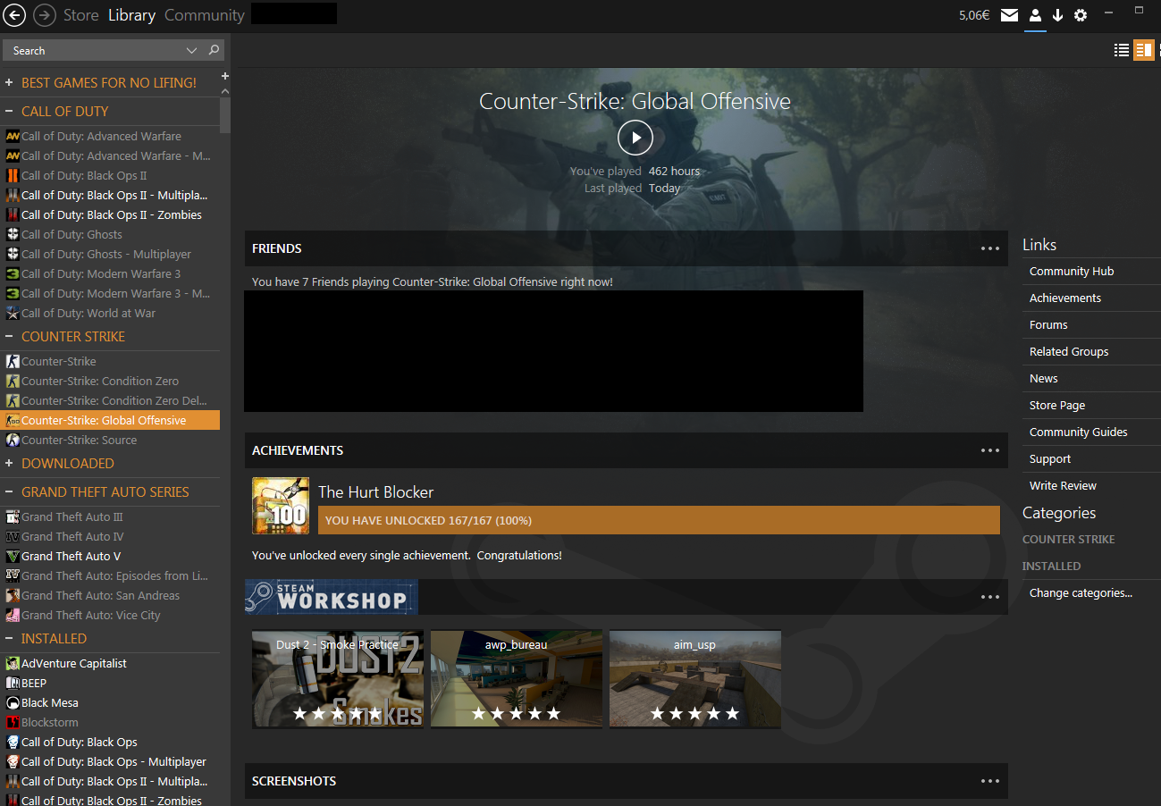The height and width of the screenshot is (806, 1161).
Task: Open Dust 2 - Smoke Practice thumbnail
Action: [338, 679]
